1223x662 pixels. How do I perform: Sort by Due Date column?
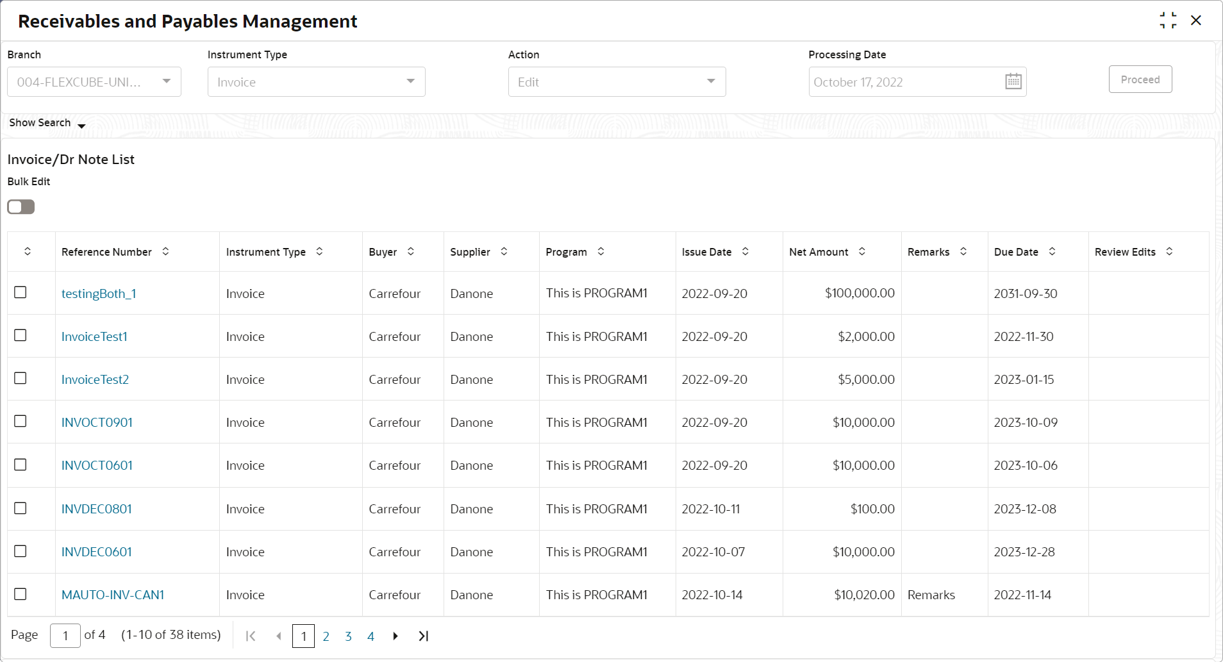(1052, 251)
